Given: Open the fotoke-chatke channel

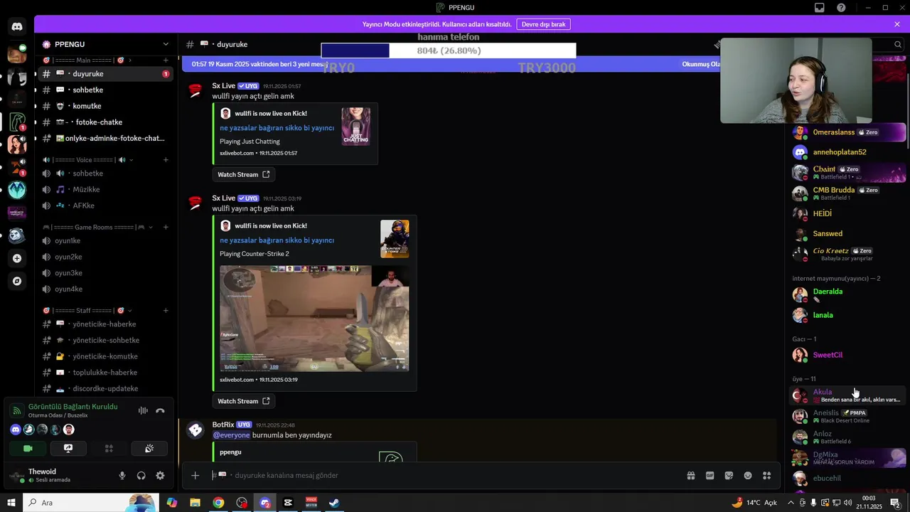Looking at the screenshot, I should coord(105,122).
